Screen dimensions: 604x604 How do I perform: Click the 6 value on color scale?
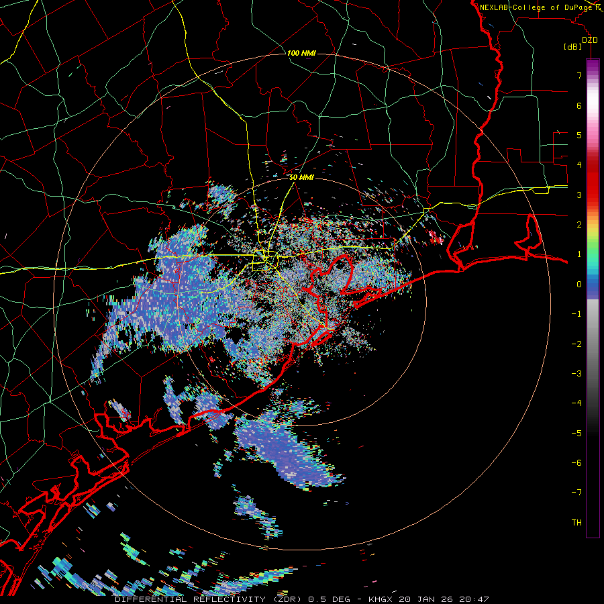(579, 105)
